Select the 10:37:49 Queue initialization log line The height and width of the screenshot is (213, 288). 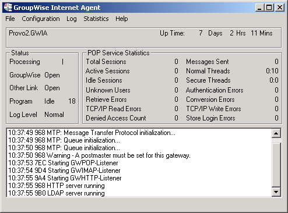(x=64, y=140)
